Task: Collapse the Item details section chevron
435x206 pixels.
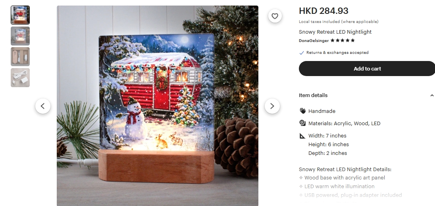Action: pyautogui.click(x=432, y=95)
